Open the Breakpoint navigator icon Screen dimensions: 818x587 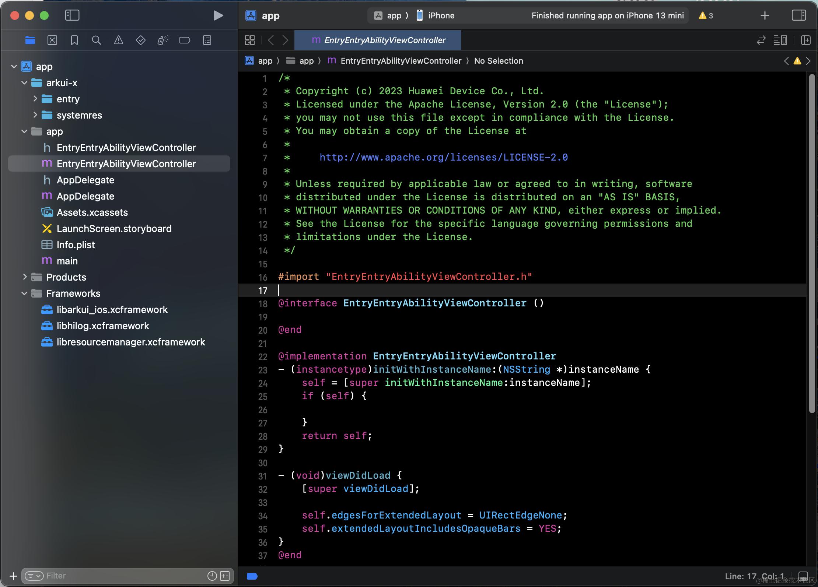pyautogui.click(x=185, y=40)
